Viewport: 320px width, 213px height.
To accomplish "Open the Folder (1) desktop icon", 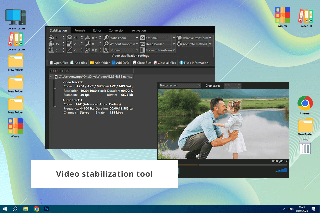I will [x=306, y=18].
